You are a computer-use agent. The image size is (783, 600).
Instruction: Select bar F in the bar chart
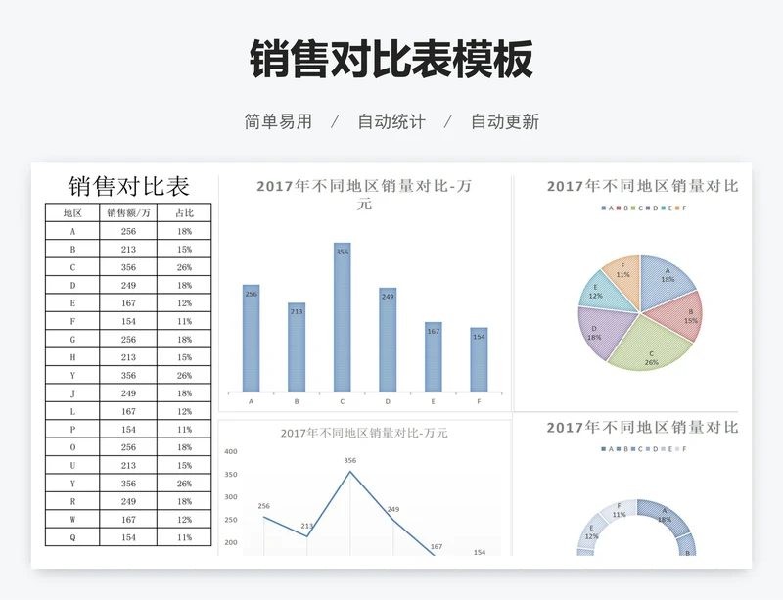tap(479, 359)
